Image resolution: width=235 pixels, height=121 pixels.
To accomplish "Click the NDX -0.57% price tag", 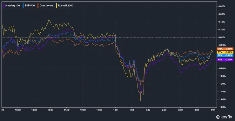I will pyautogui.click(x=225, y=60).
